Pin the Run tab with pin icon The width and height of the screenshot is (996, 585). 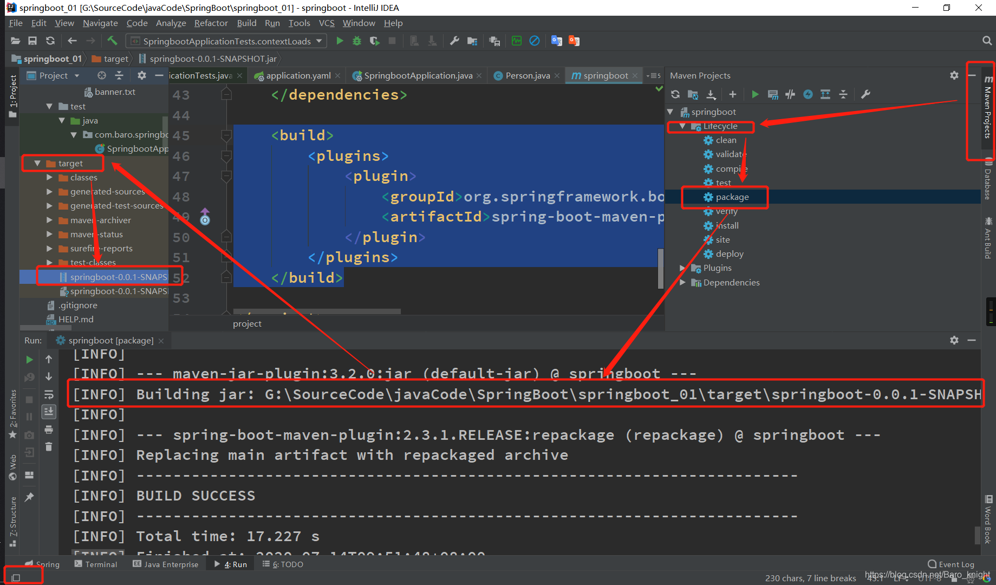(x=29, y=497)
